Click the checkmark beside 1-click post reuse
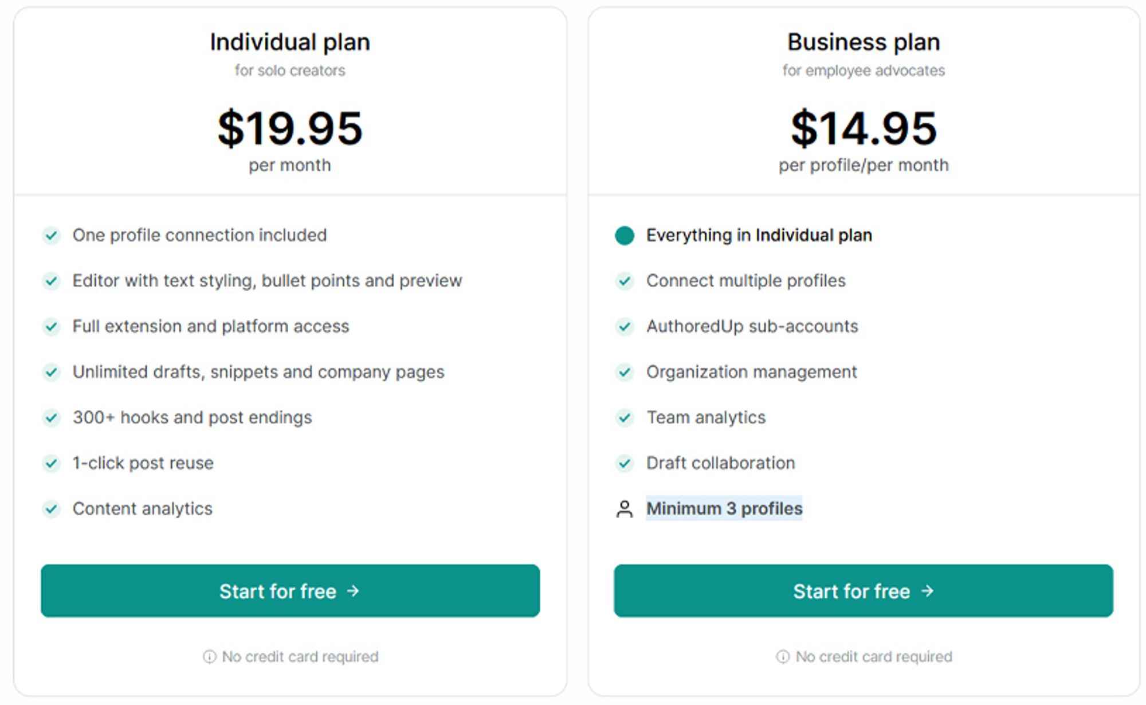The height and width of the screenshot is (705, 1146). pyautogui.click(x=52, y=463)
